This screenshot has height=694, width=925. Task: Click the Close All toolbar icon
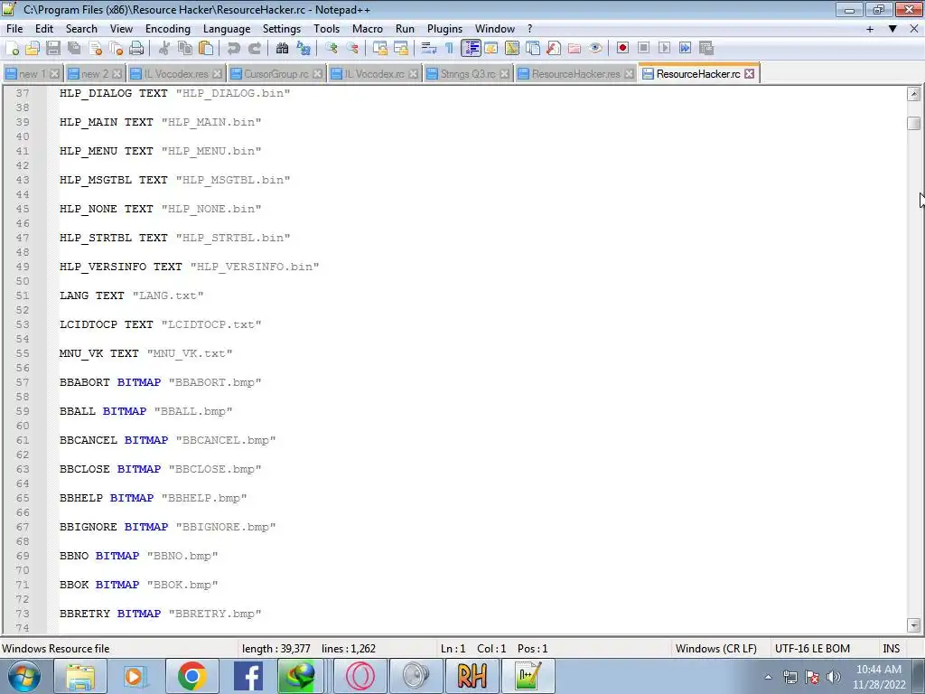pos(116,49)
